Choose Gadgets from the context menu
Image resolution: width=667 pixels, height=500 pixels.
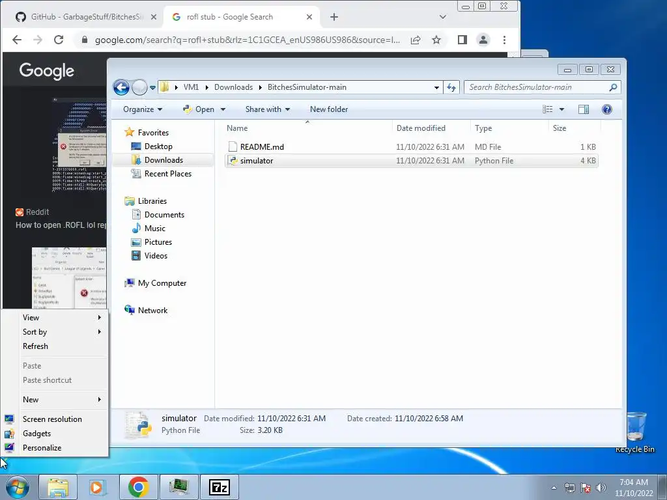[x=55, y=434]
